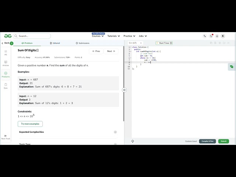Click the green arrow next to Back
Image resolution: width=236 pixels, height=177 pixels.
[11, 44]
